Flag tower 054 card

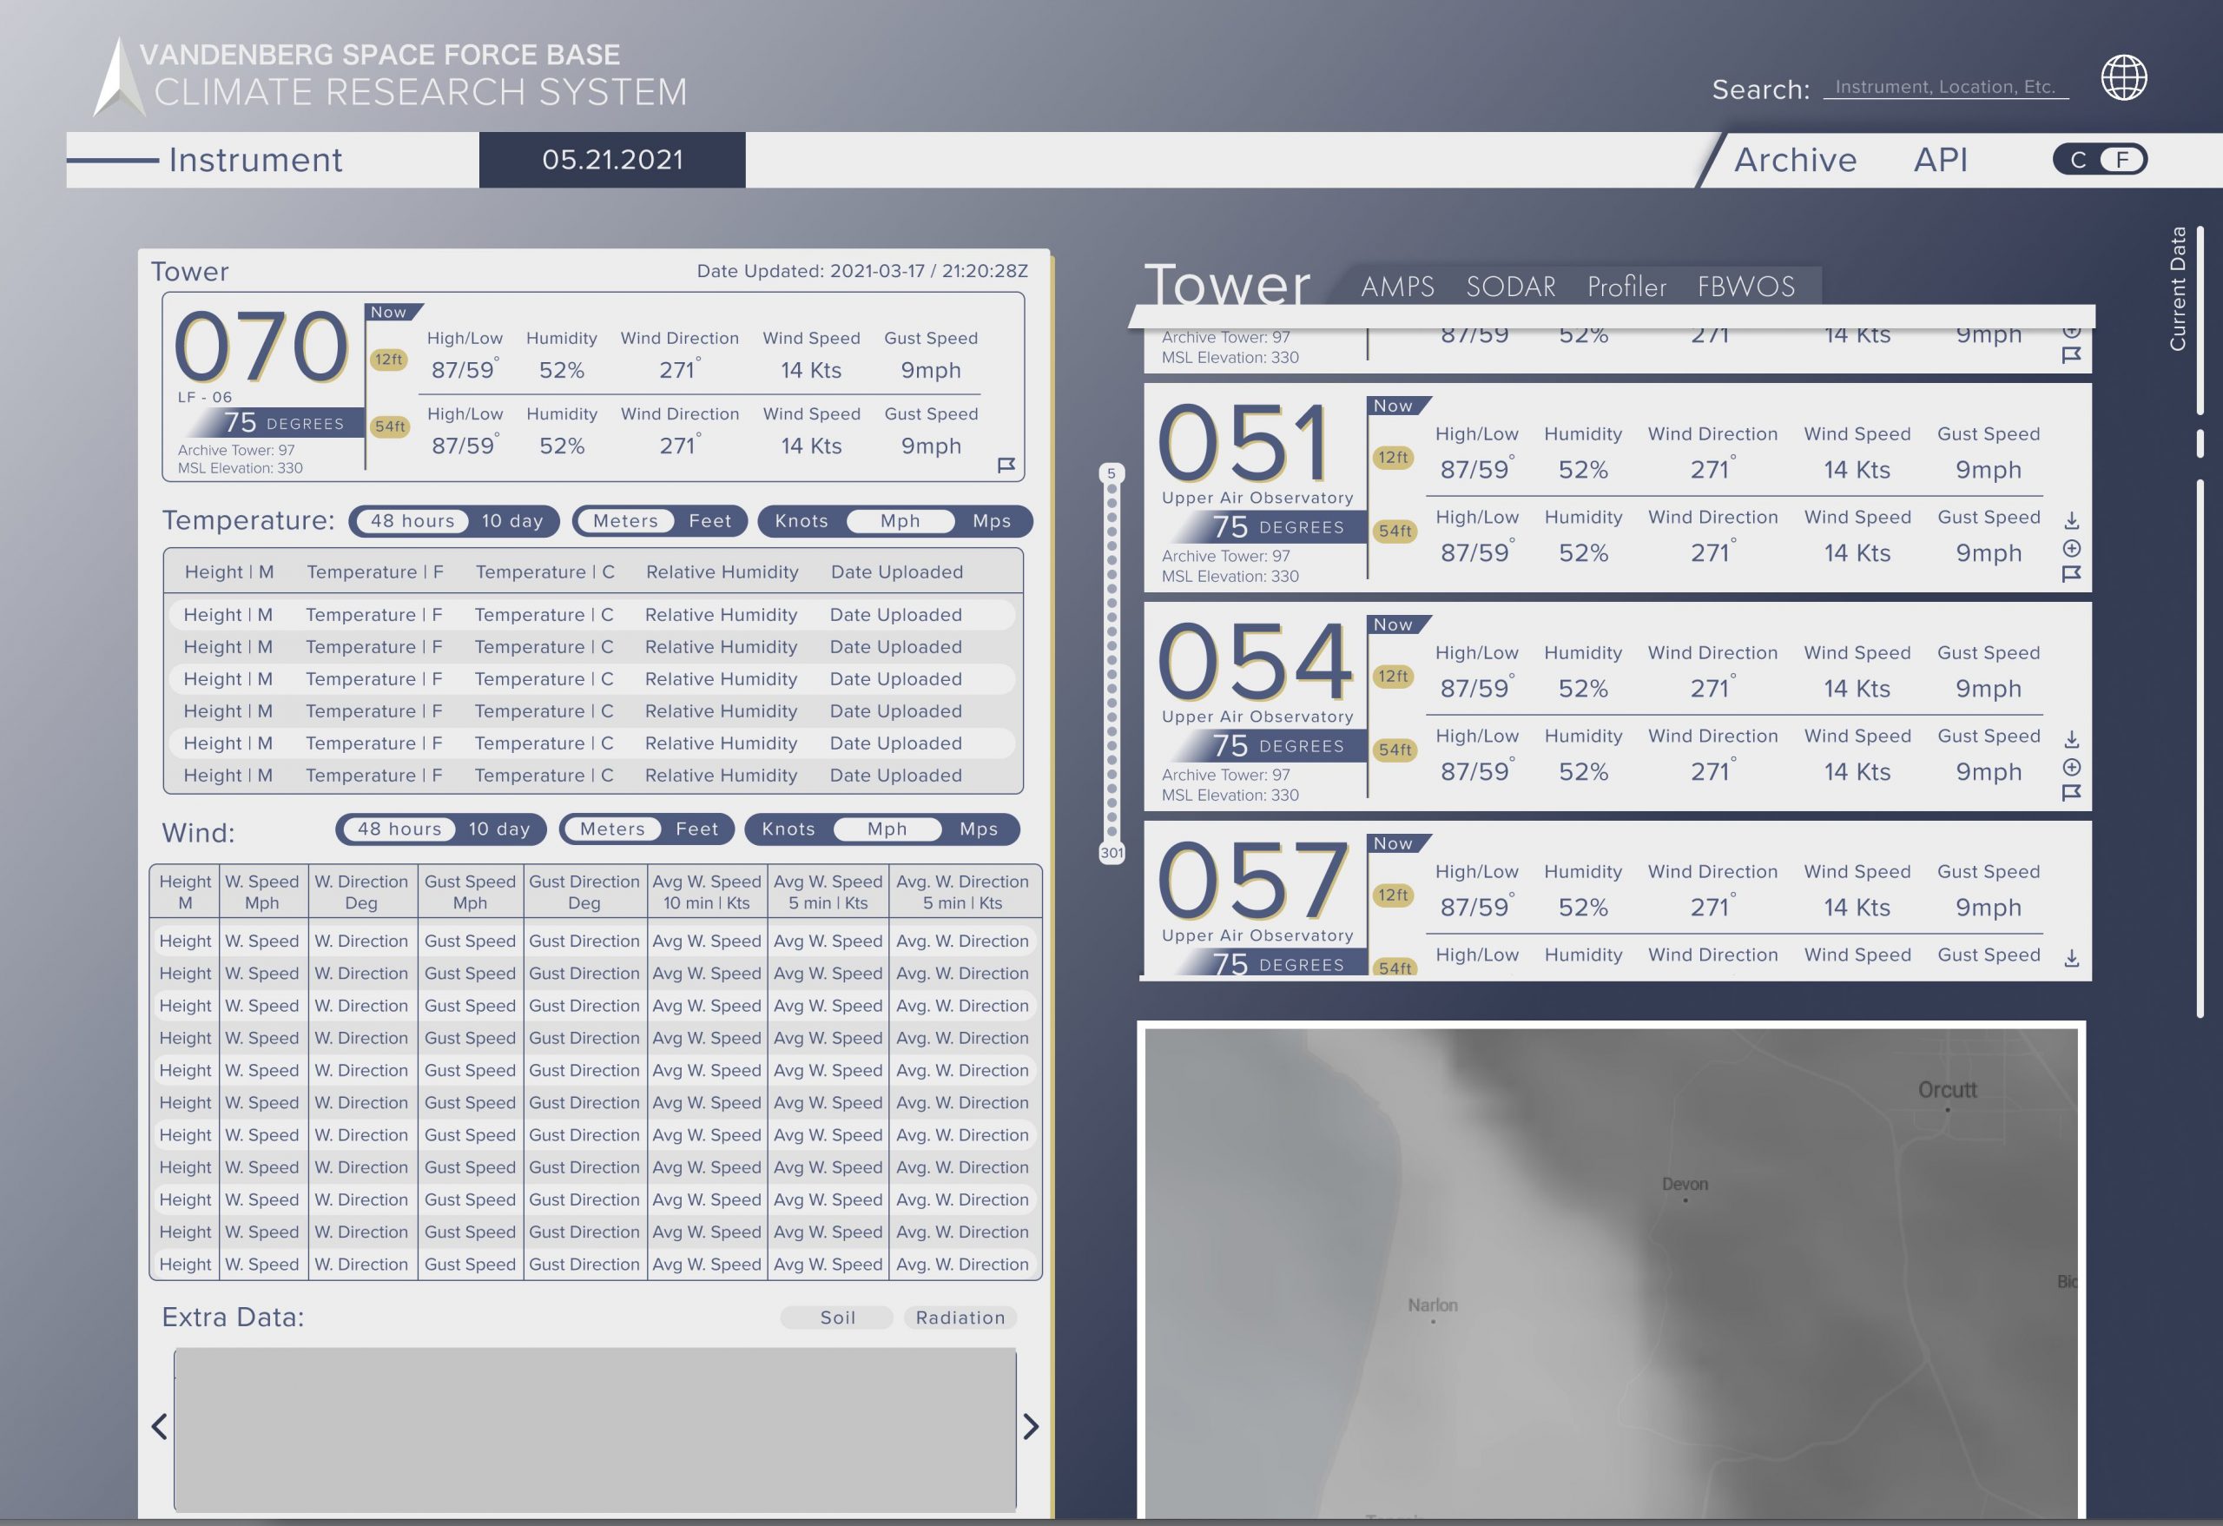2071,793
